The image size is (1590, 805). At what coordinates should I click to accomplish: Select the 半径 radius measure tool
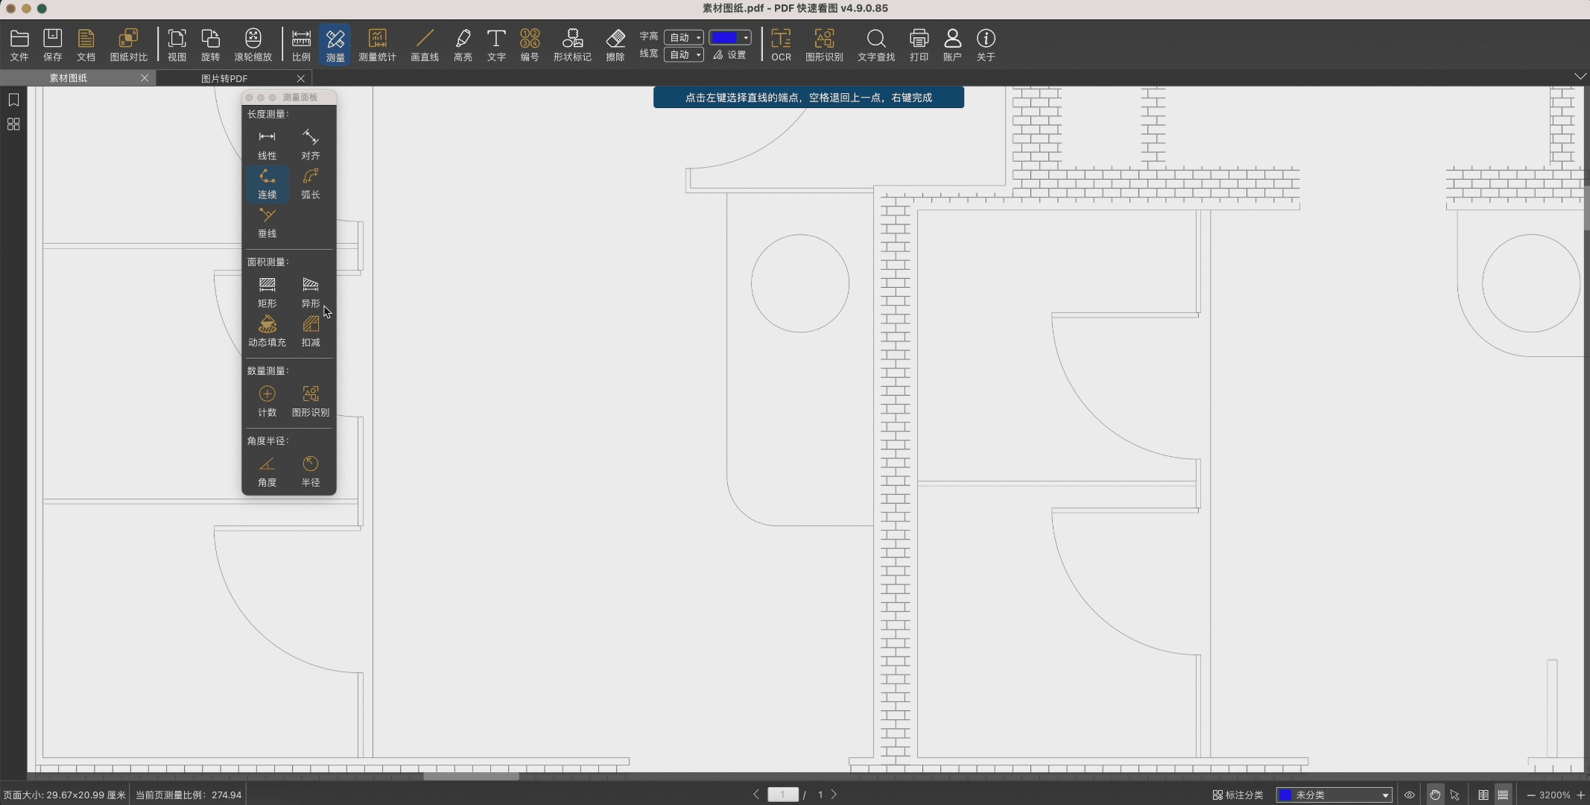coord(310,471)
